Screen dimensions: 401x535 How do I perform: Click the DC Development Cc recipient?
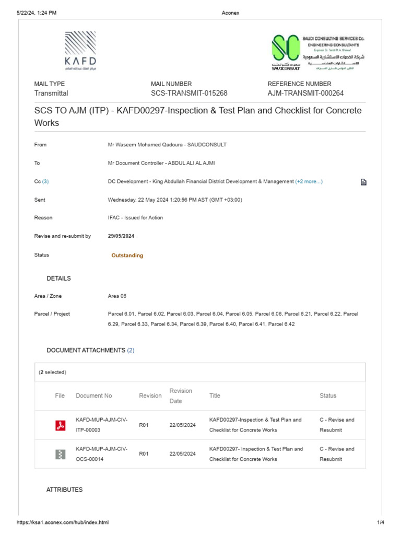click(201, 181)
